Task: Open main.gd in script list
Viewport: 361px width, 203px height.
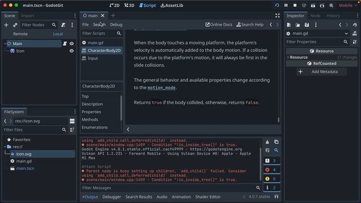Action: [x=95, y=43]
